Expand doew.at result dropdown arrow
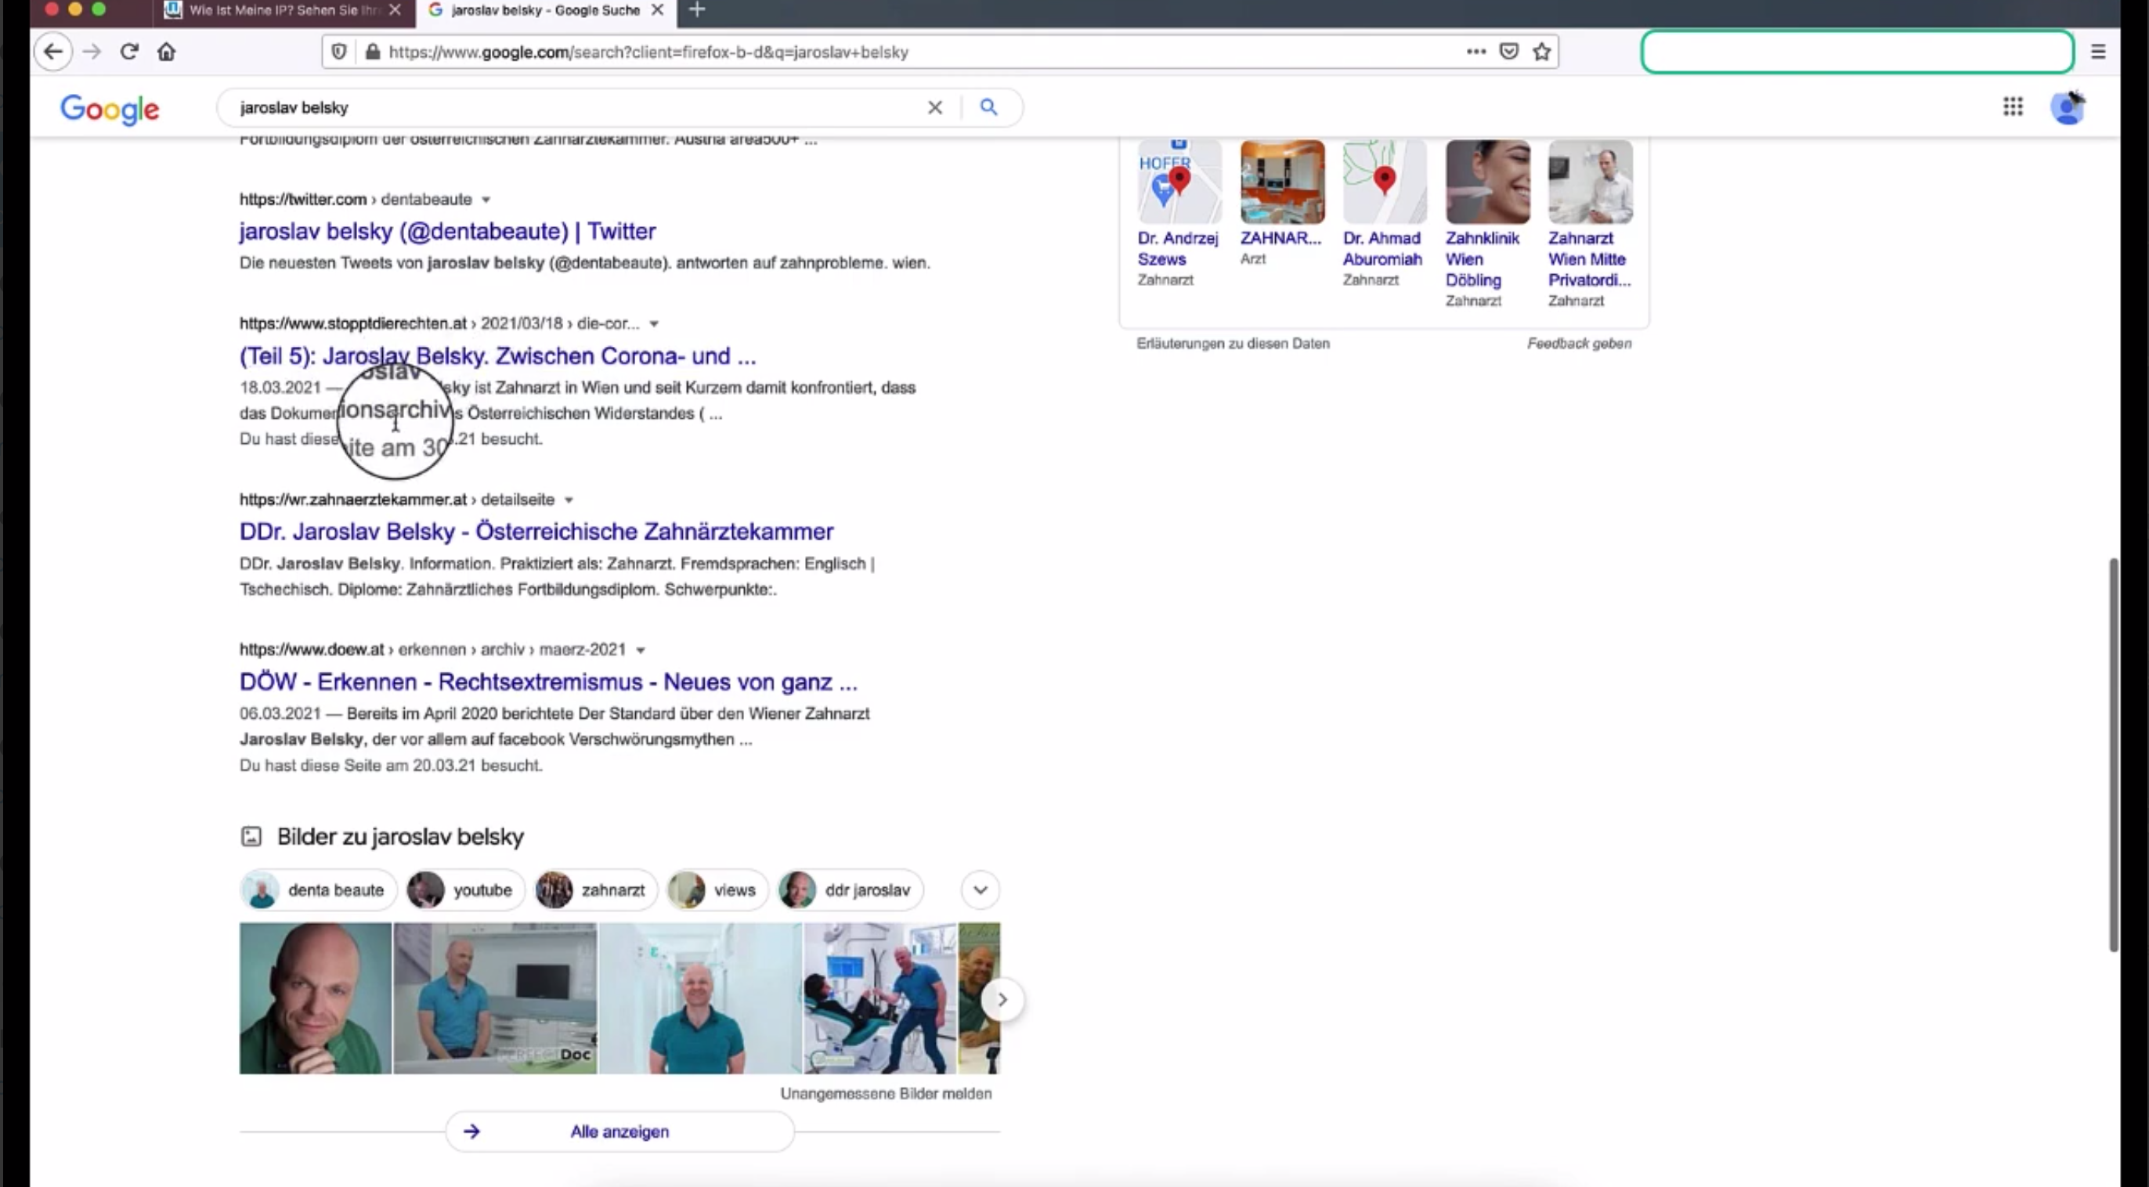Screen dimensions: 2149x1187 tap(641, 651)
